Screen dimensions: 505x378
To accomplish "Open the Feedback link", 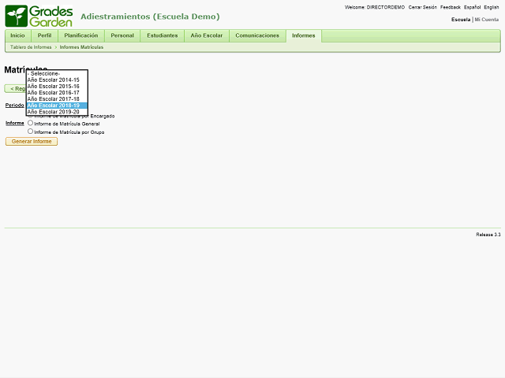I will coord(451,7).
